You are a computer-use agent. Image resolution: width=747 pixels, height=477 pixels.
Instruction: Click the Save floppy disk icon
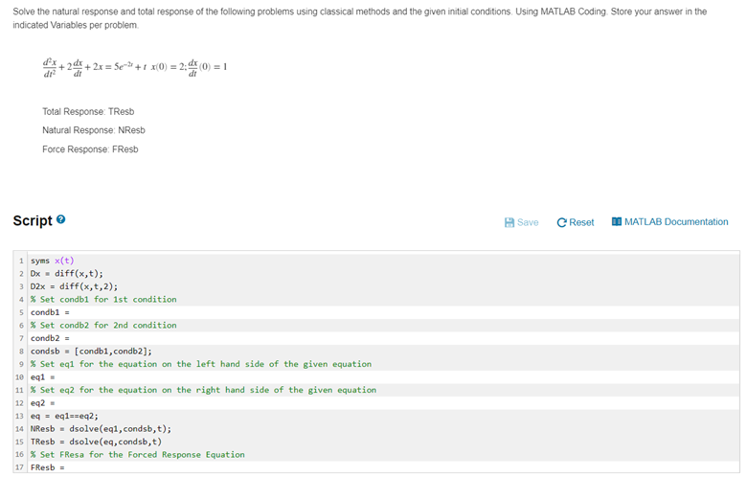(x=509, y=222)
